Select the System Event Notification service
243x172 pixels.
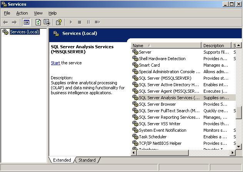pyautogui.click(x=184, y=130)
